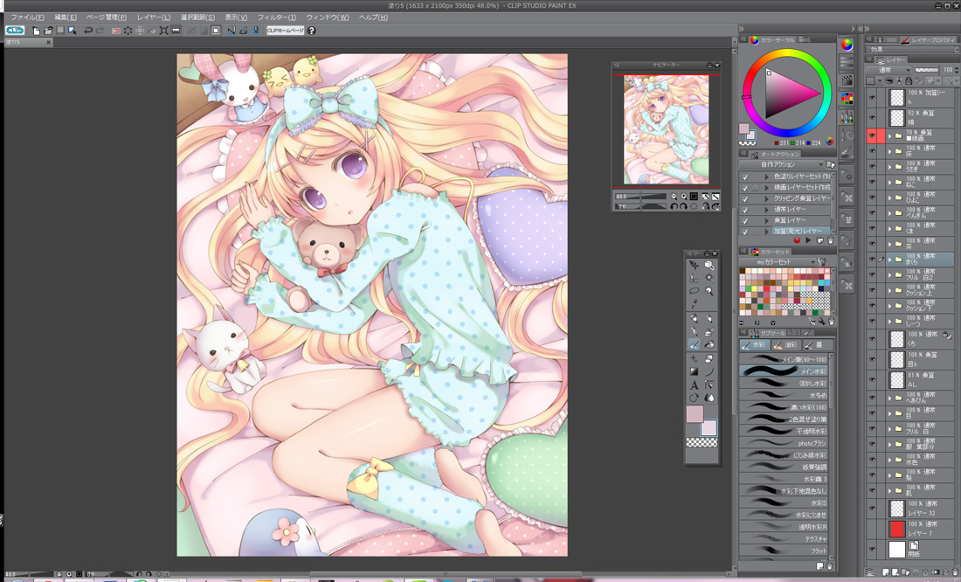961x582 pixels.
Task: Click the record button in Auto Action panel
Action: click(x=797, y=240)
